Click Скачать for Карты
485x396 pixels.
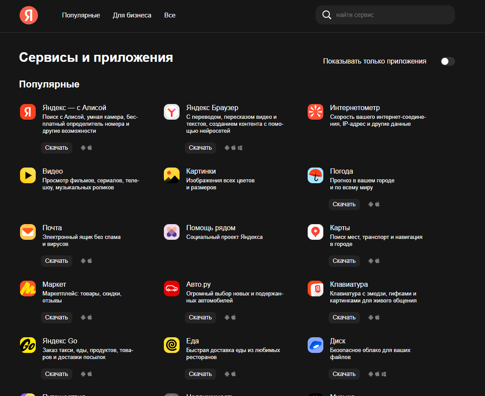coord(344,261)
